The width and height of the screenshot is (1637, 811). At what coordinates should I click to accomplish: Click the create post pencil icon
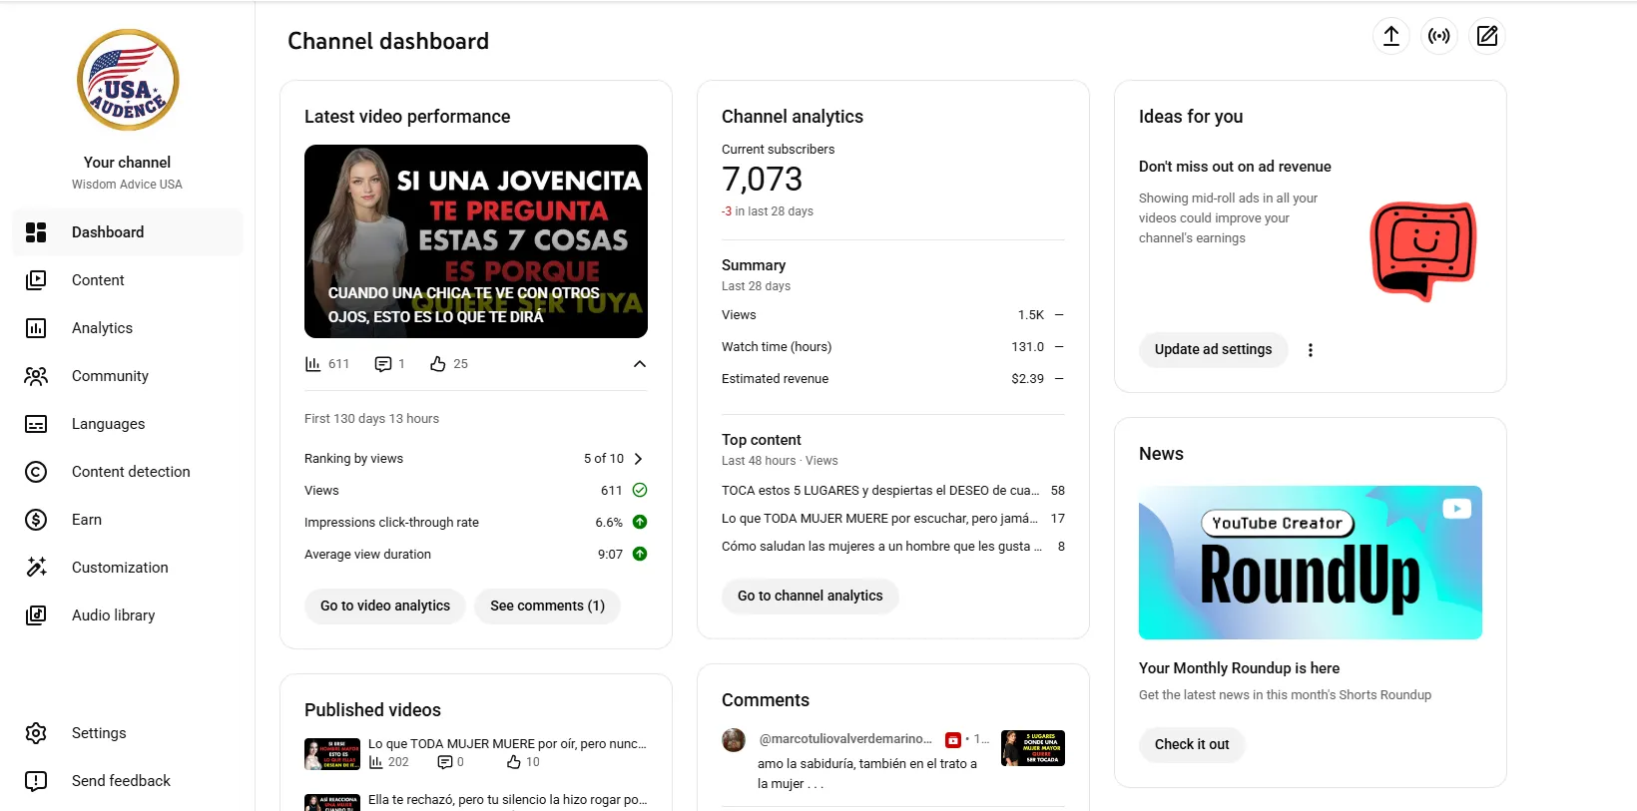click(x=1487, y=36)
